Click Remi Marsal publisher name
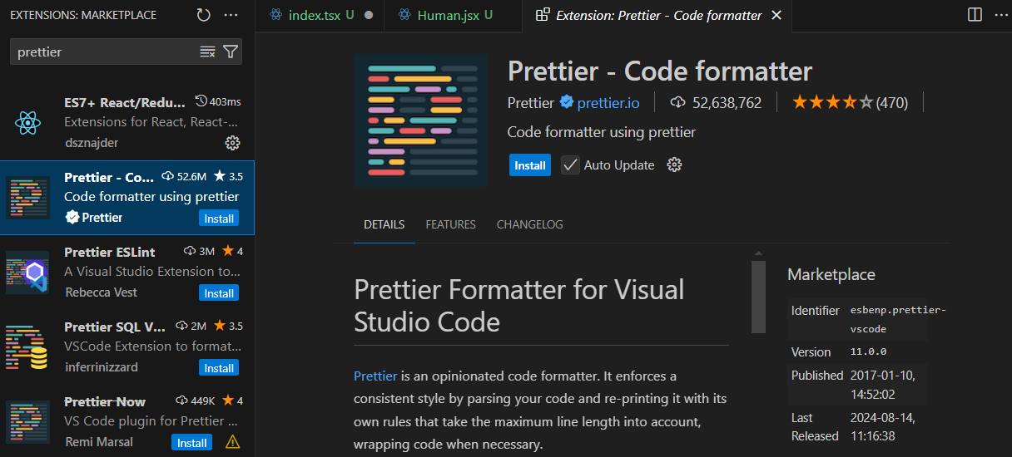This screenshot has width=1012, height=457. pyautogui.click(x=98, y=442)
